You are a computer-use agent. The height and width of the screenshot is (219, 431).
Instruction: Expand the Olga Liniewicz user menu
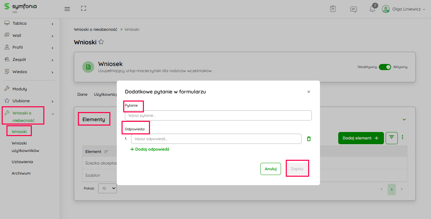404,9
